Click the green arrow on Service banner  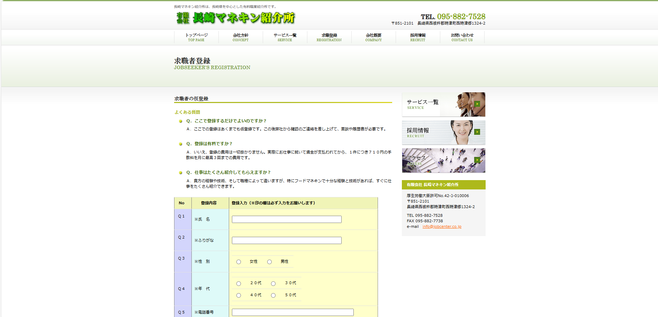click(477, 104)
